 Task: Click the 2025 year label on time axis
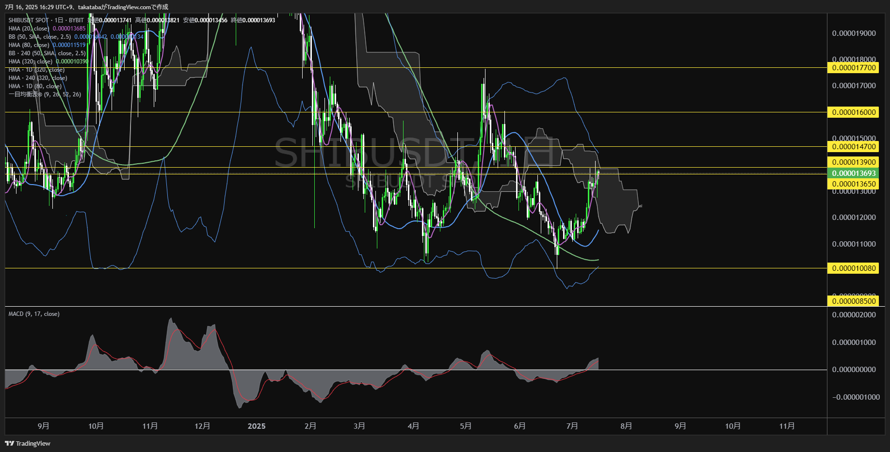tap(257, 426)
